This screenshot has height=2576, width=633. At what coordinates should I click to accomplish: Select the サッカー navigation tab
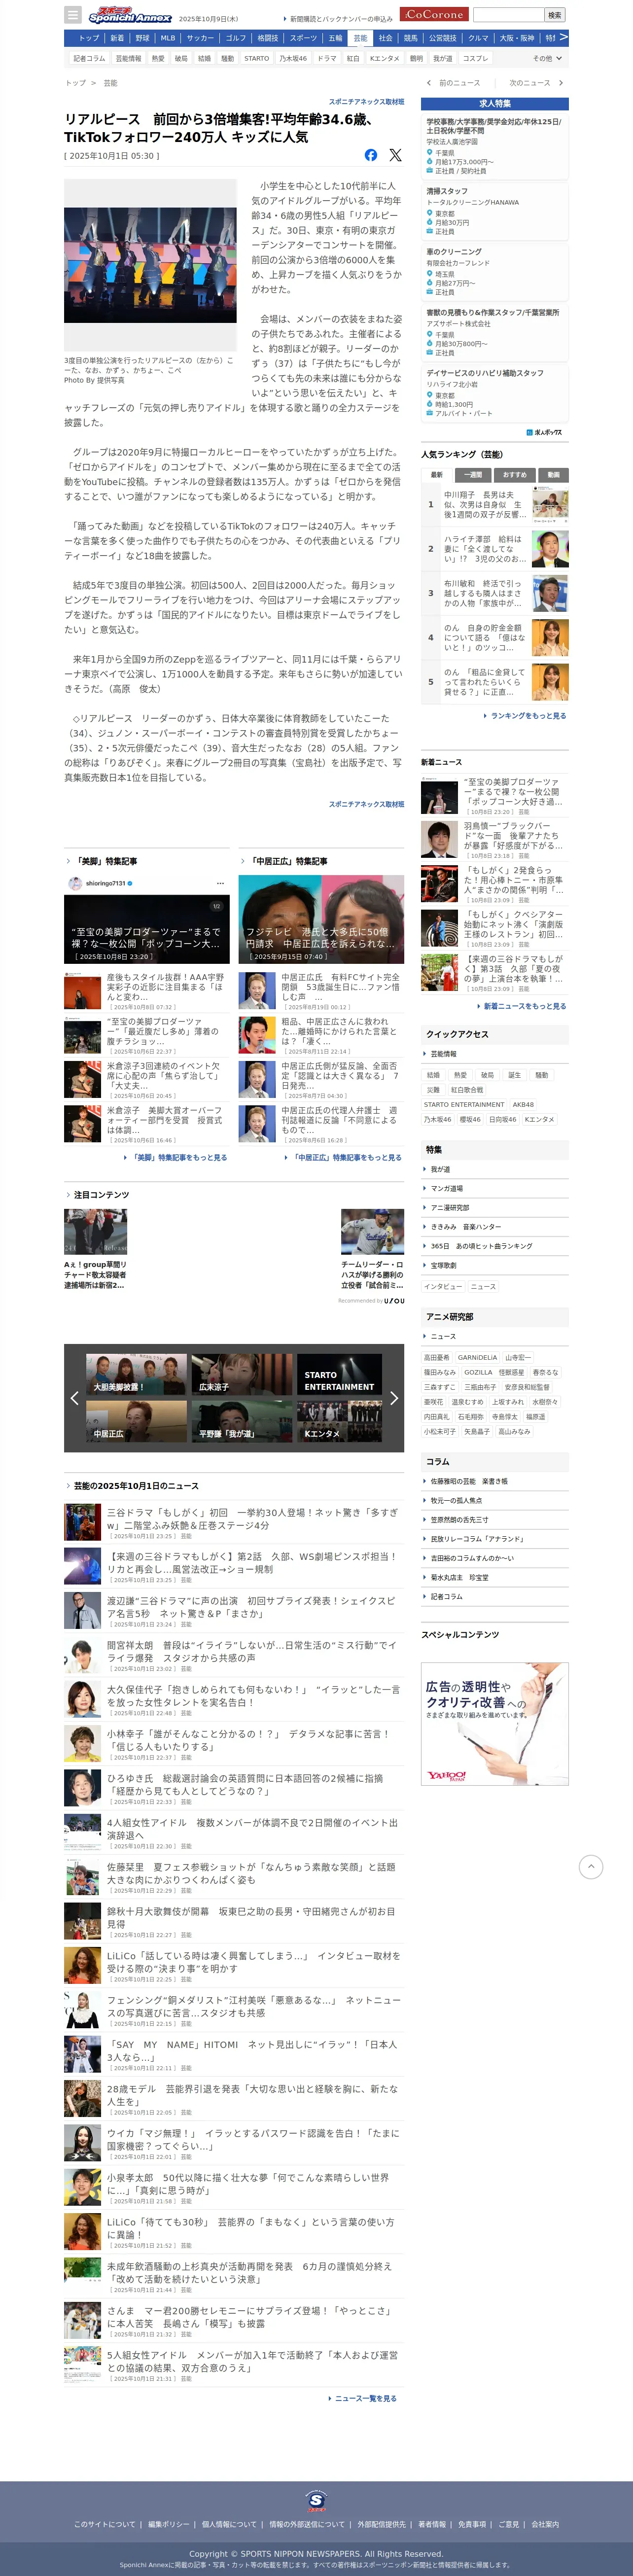click(x=200, y=38)
